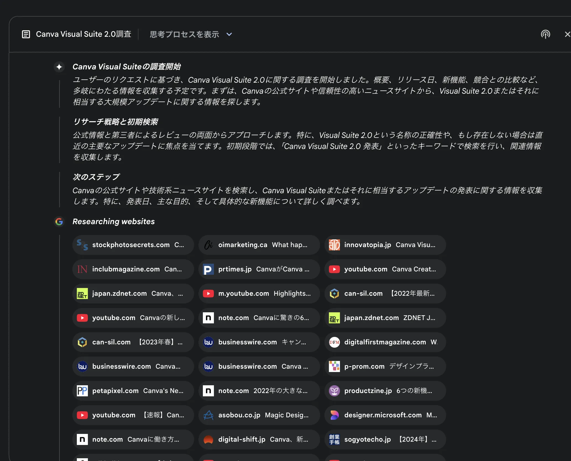571x461 pixels.
Task: Open oimarketing.ca What hap... source
Action: [x=259, y=245]
